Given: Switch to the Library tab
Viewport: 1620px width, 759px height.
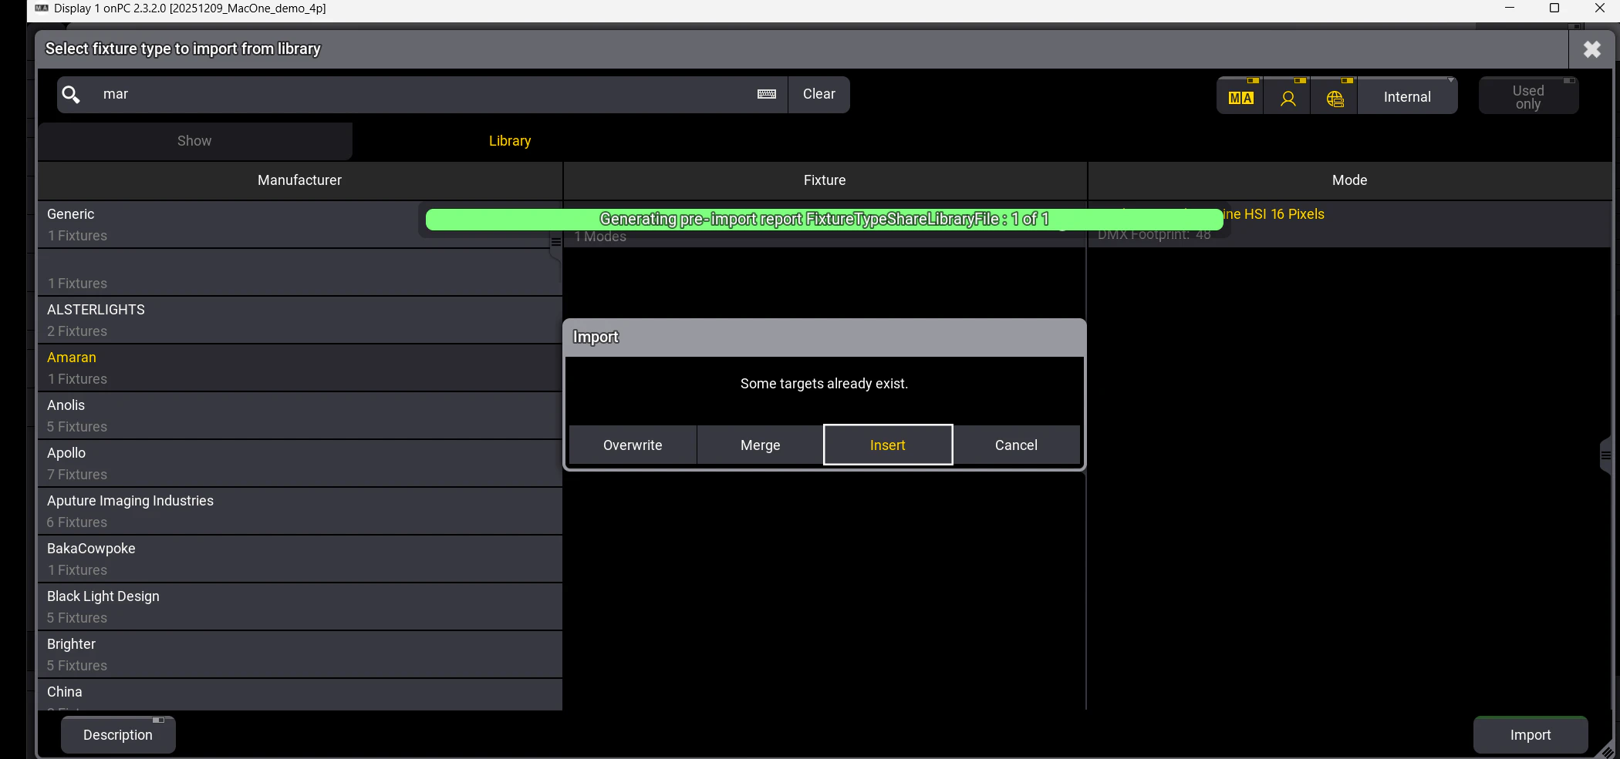Looking at the screenshot, I should [x=510, y=141].
